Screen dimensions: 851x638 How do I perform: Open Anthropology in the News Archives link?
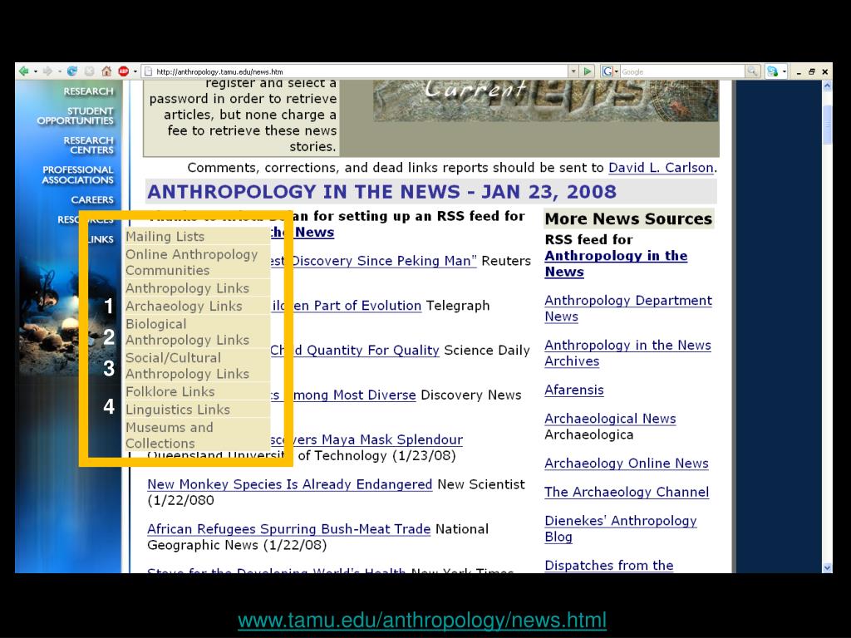[x=627, y=353]
